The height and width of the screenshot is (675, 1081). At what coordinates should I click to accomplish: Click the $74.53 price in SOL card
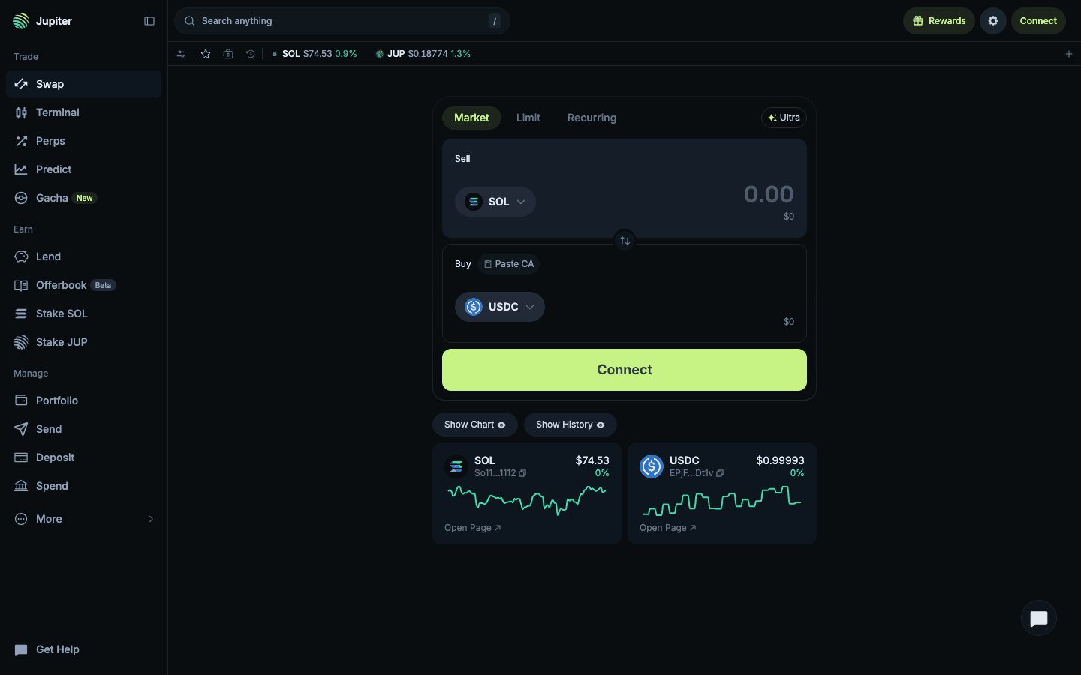[592, 460]
